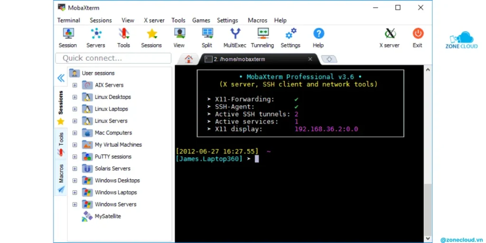486x243 pixels.
Task: Expand the Linux Desktops tree node
Action: click(75, 97)
